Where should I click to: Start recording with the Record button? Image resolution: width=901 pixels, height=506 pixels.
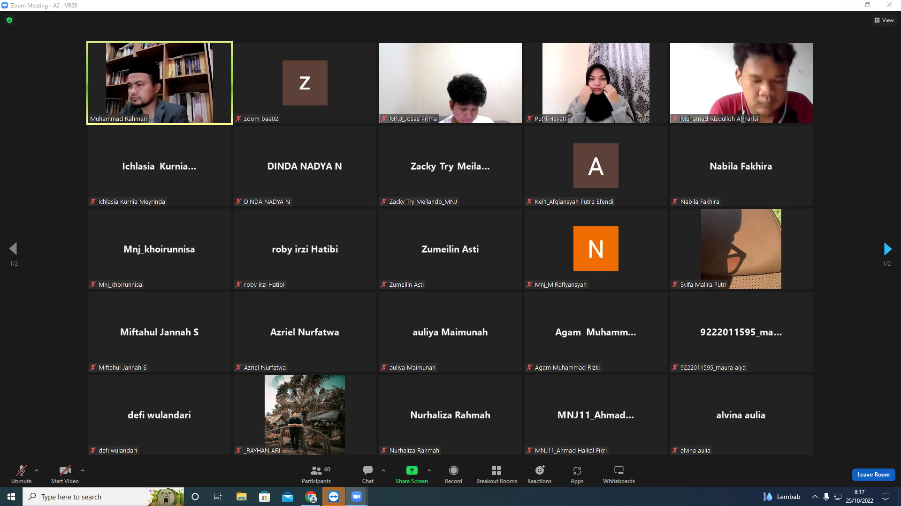(453, 474)
